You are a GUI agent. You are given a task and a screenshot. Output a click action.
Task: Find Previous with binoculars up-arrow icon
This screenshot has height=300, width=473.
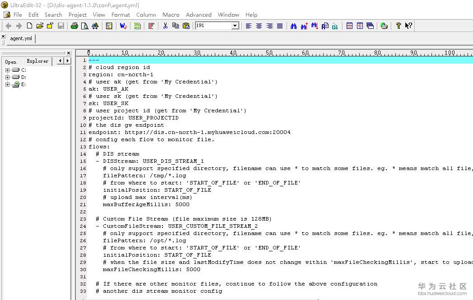(x=304, y=26)
